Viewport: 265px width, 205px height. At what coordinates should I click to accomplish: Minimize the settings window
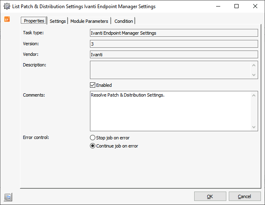coord(218,7)
